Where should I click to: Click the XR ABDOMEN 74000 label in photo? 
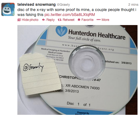pyautogui.click(x=83, y=87)
